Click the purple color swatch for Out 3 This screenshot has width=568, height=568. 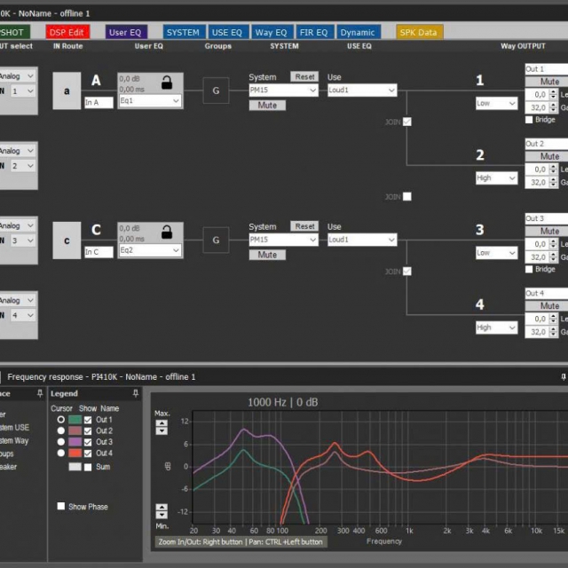point(75,442)
